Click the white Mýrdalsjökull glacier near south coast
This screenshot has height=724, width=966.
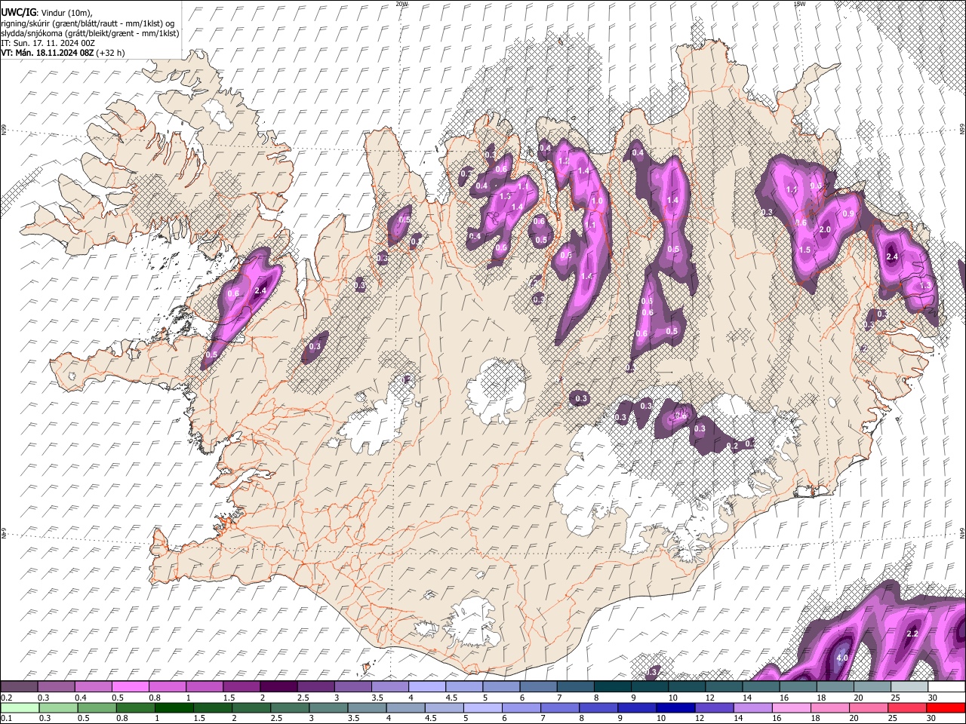click(x=473, y=623)
